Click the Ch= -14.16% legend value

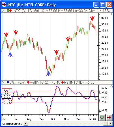coord(99,11)
